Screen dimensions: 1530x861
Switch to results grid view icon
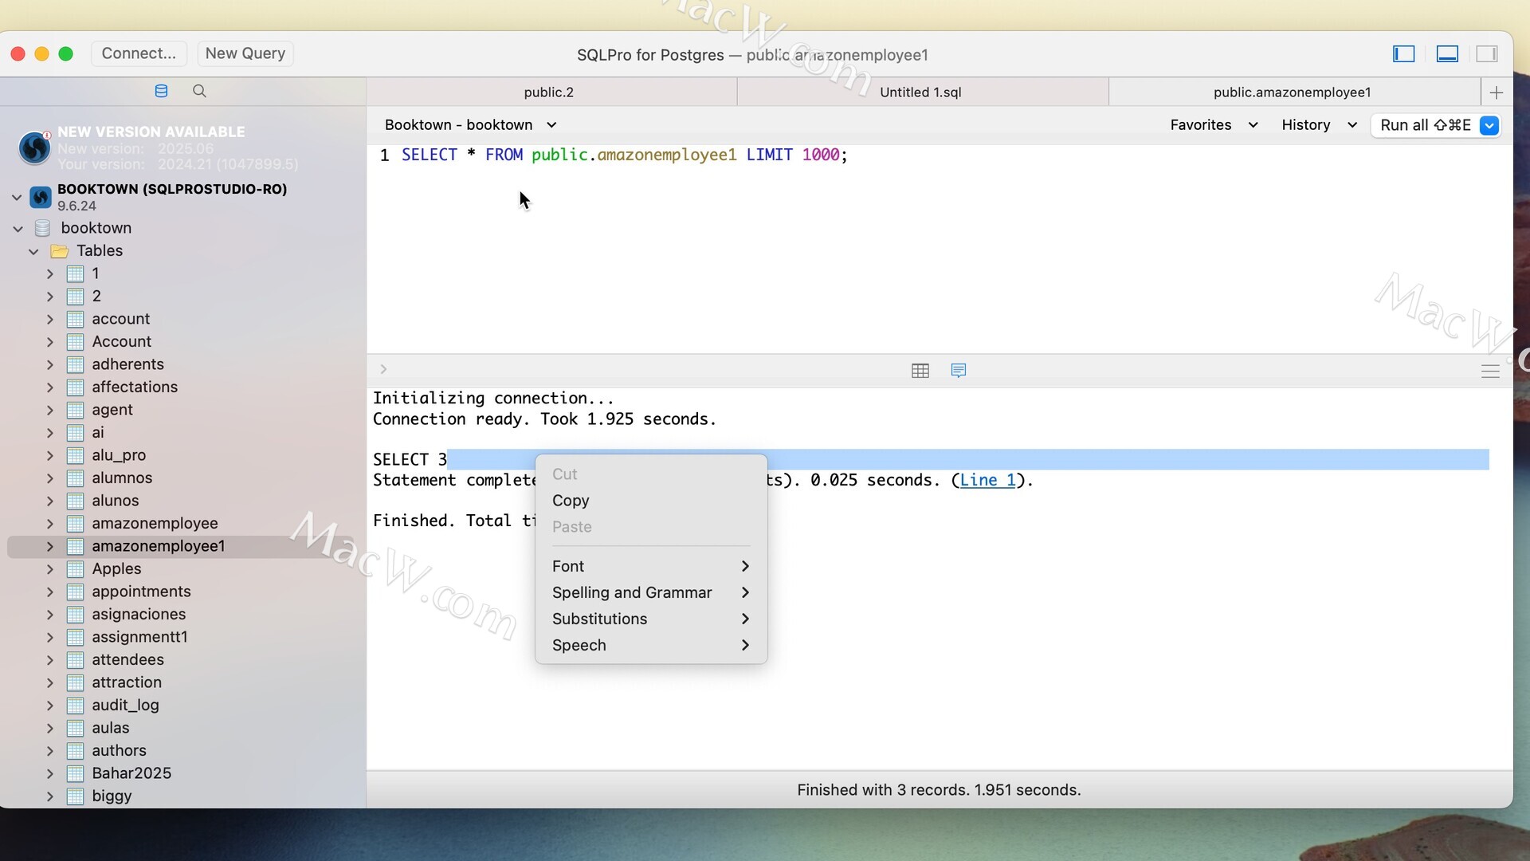920,371
